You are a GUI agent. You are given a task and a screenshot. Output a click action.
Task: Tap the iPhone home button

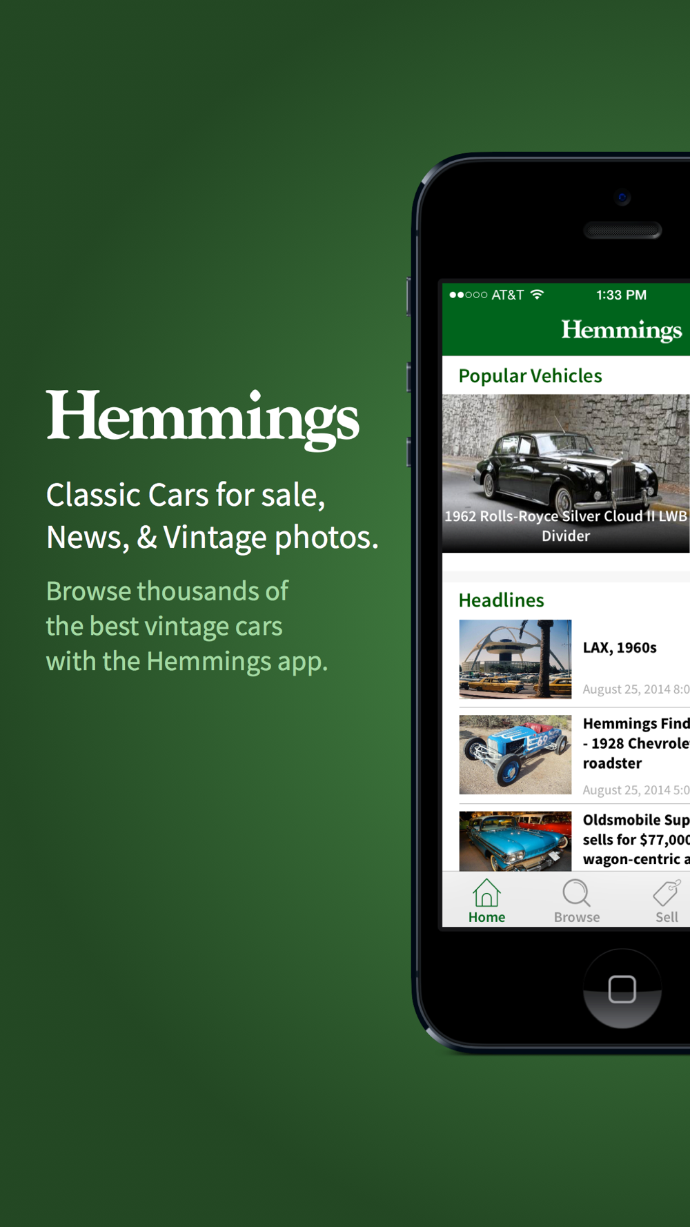click(622, 989)
